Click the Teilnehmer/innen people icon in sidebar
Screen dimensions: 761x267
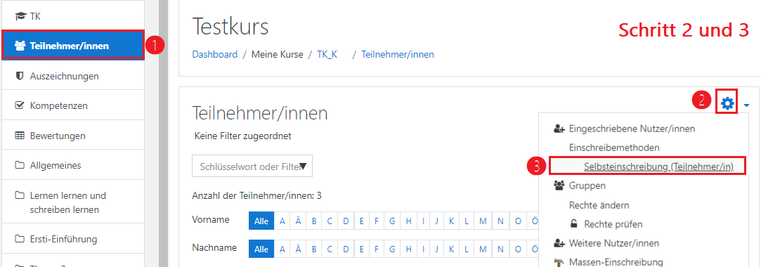tap(20, 46)
